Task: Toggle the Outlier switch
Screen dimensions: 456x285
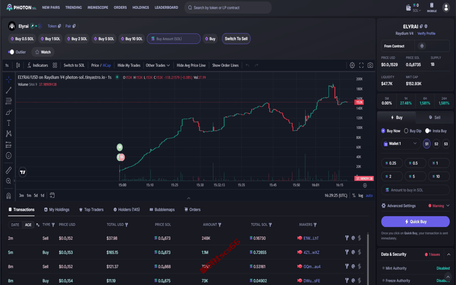Action: pos(11,52)
